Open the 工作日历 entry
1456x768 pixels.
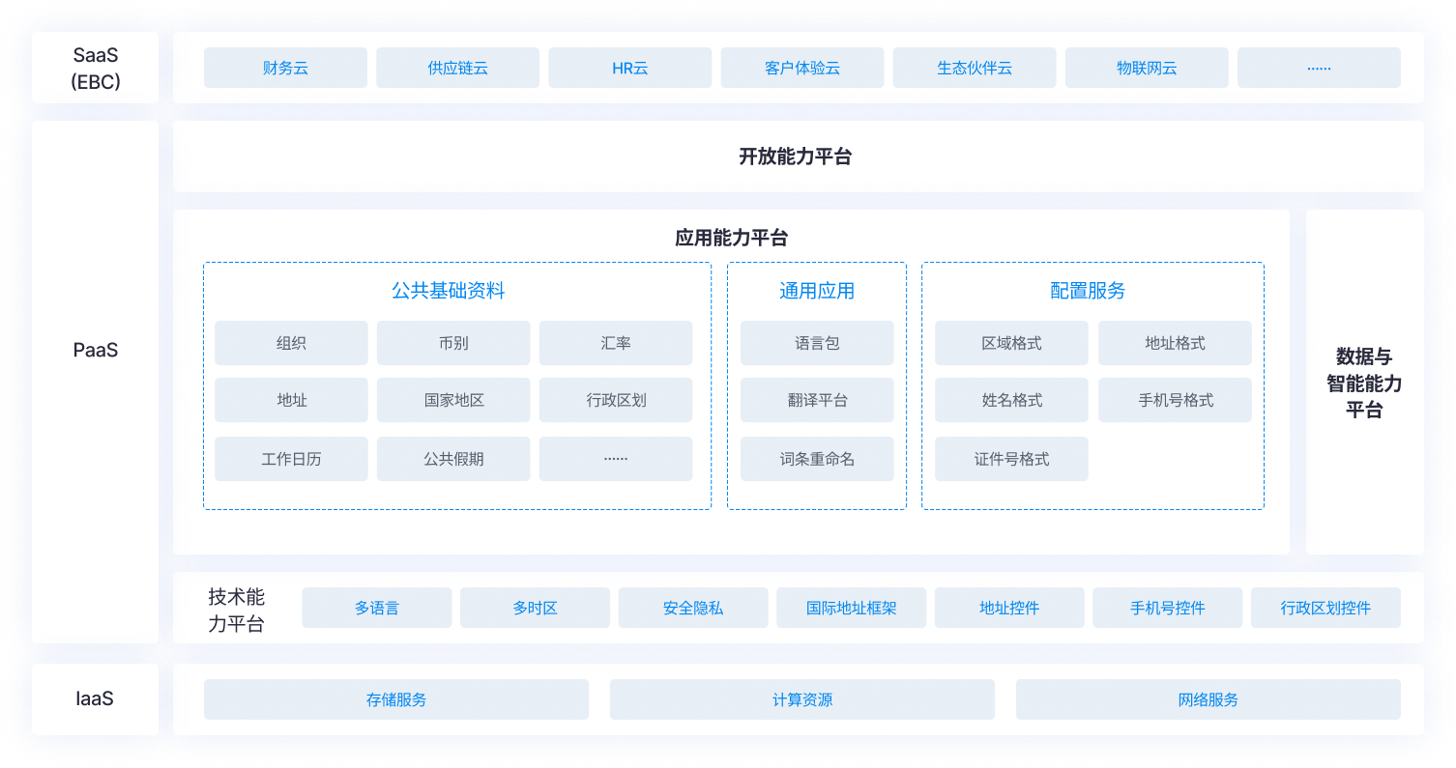291,458
